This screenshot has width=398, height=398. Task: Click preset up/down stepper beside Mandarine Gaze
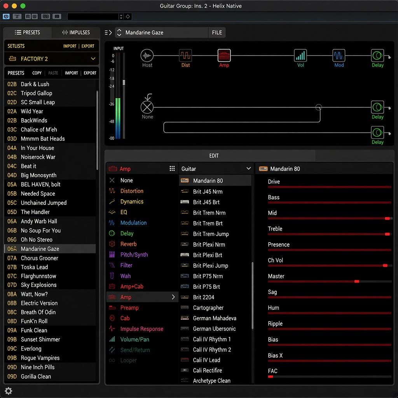(119, 33)
